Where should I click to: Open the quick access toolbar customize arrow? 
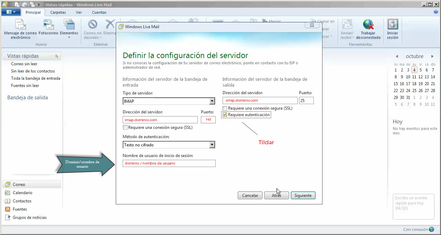tap(39, 5)
